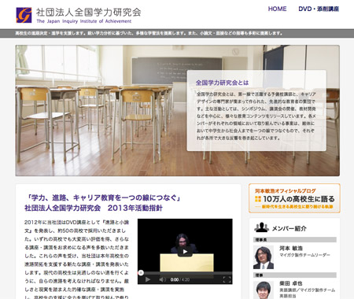Open the 10万人の高校生に語る blog banner

point(294,198)
